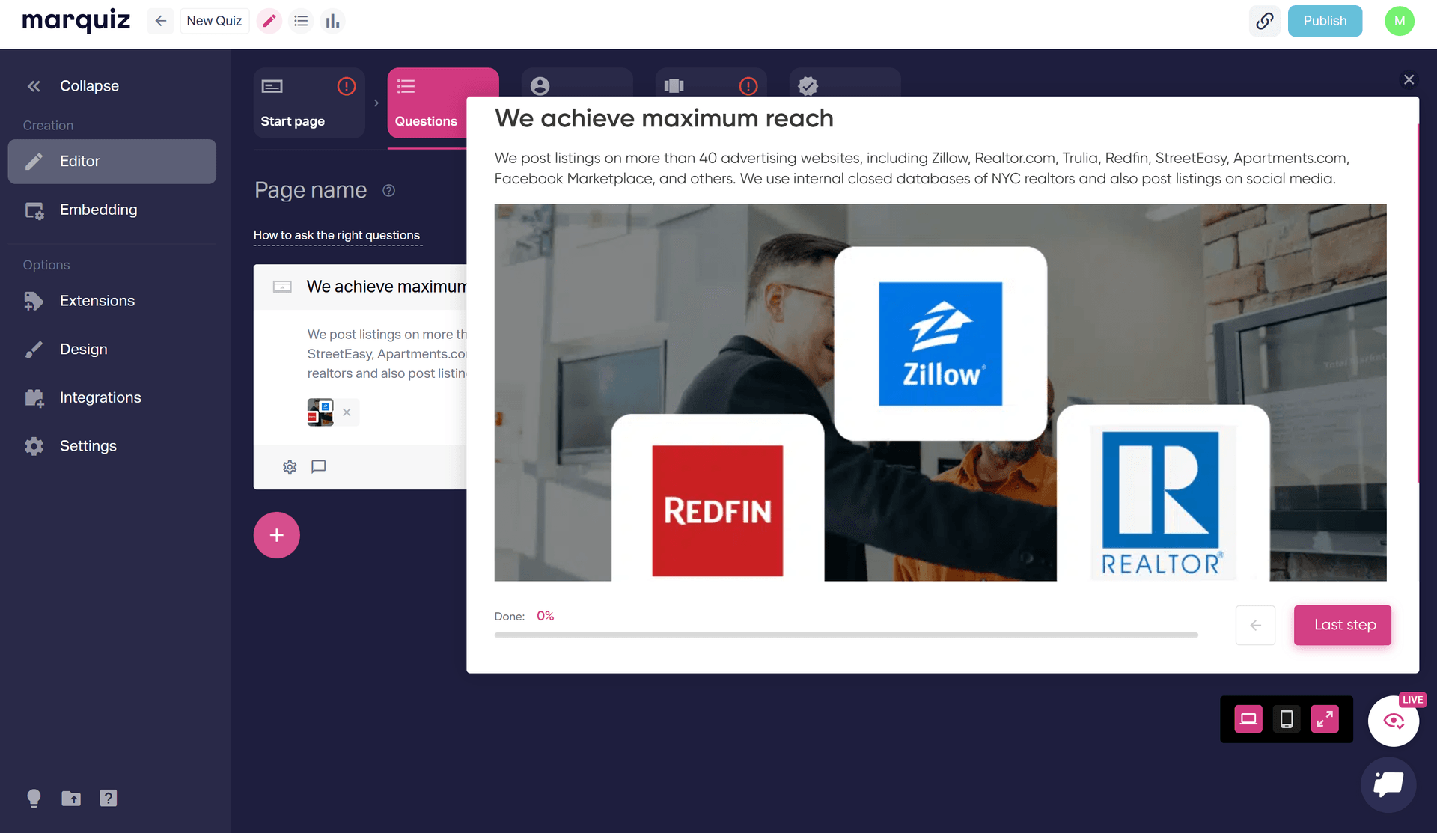This screenshot has height=833, width=1437.
Task: Click the chevron between Start page and Questions
Action: [376, 103]
